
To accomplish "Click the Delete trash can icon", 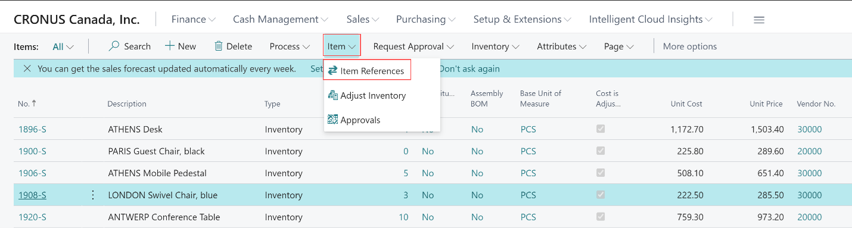I will 219,46.
